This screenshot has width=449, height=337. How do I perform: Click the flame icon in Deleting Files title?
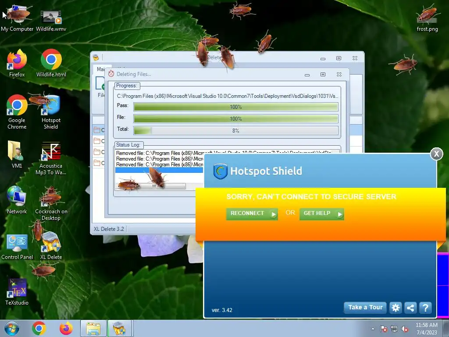[111, 74]
